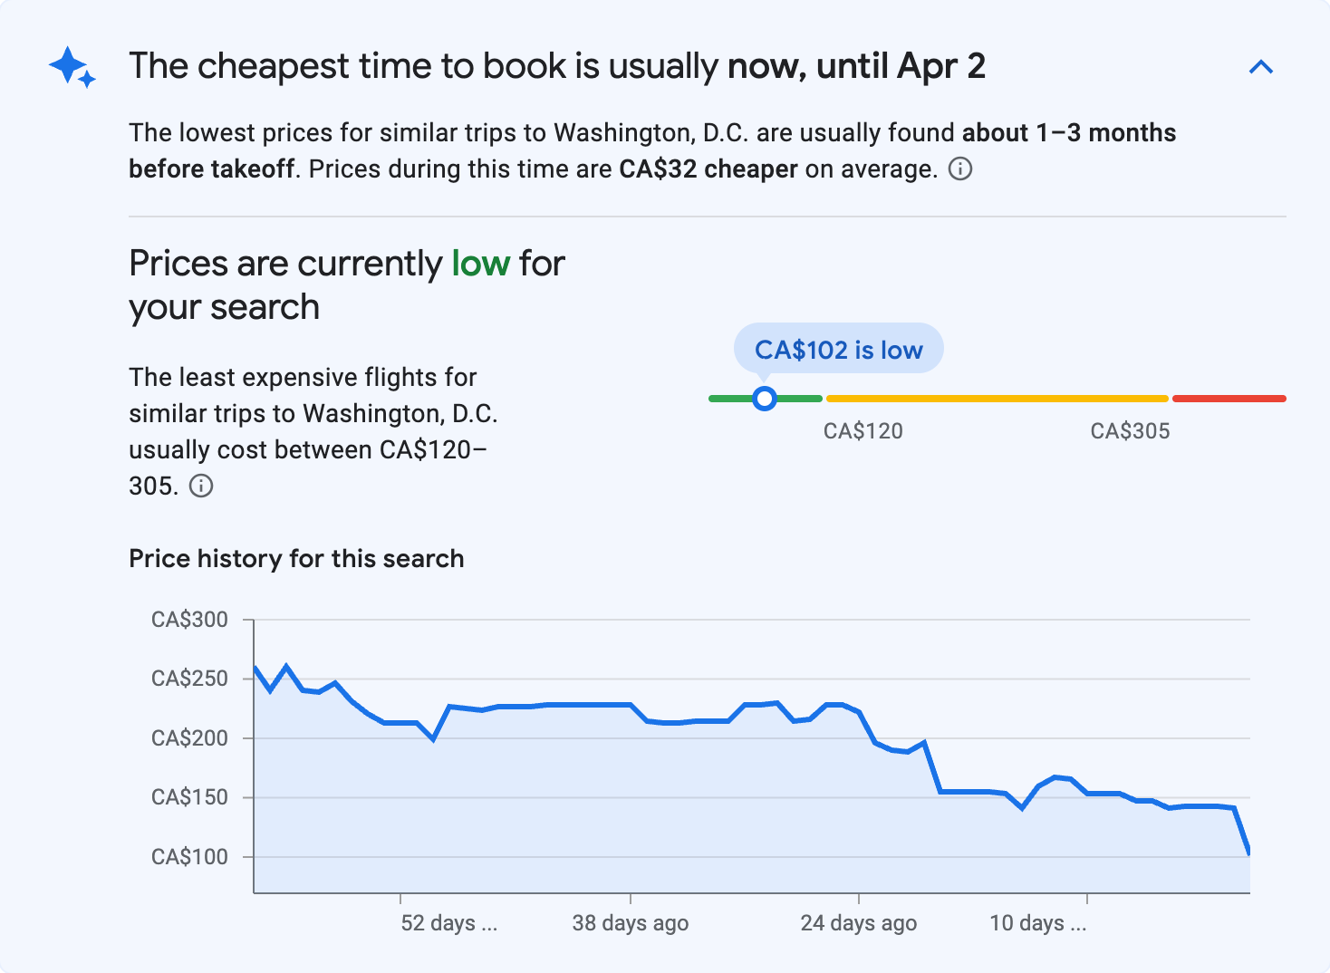Click the red high-price segment of the bar
This screenshot has height=973, width=1330.
click(1228, 398)
